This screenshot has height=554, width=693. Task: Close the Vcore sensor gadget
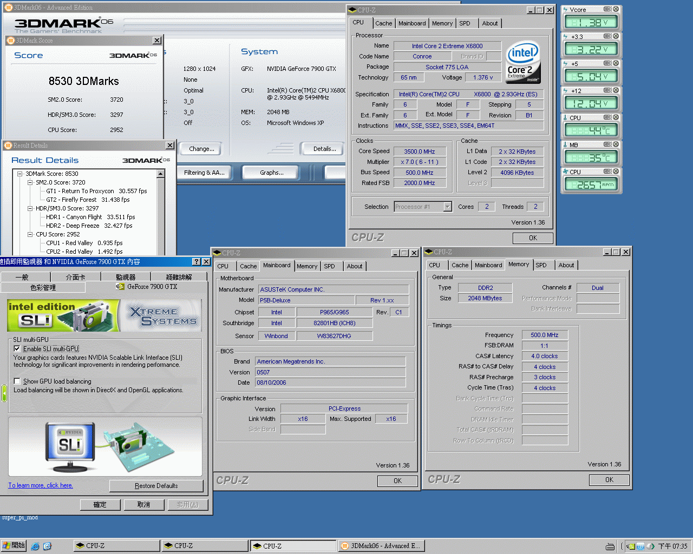616,9
